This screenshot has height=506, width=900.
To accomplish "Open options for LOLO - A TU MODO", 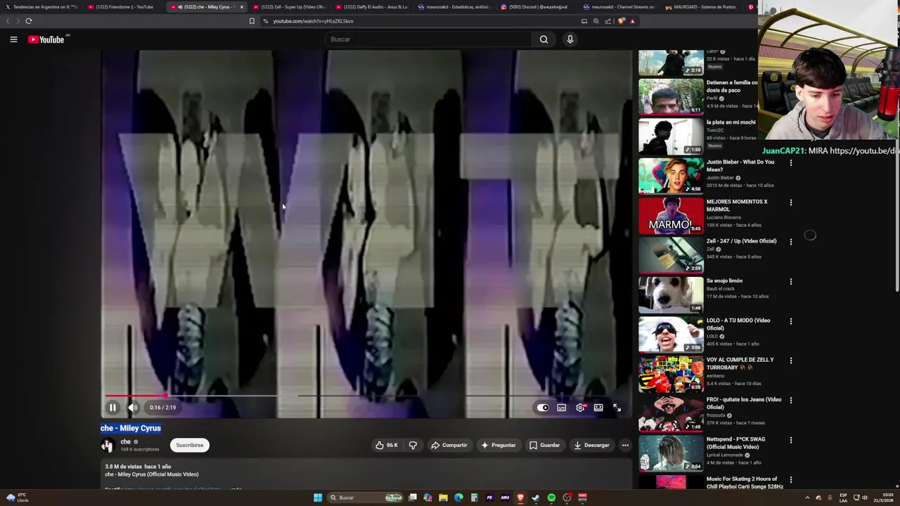I will (x=791, y=321).
